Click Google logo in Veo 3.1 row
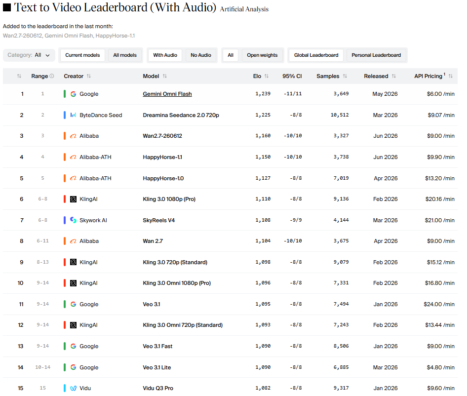Viewport: 467px width, 396px height. (73, 304)
